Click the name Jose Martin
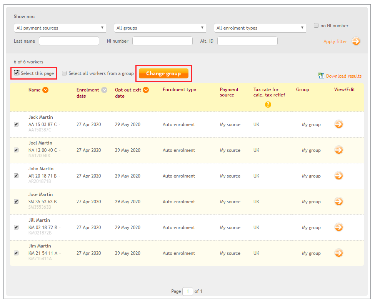Viewport: 375px width, 304px height. coord(40,194)
